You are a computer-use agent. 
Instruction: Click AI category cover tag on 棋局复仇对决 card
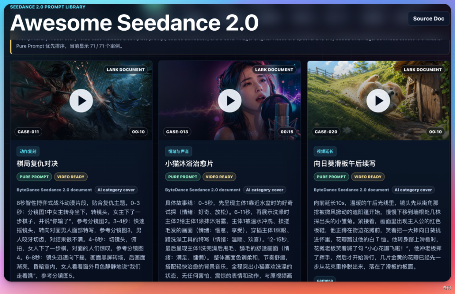116,190
